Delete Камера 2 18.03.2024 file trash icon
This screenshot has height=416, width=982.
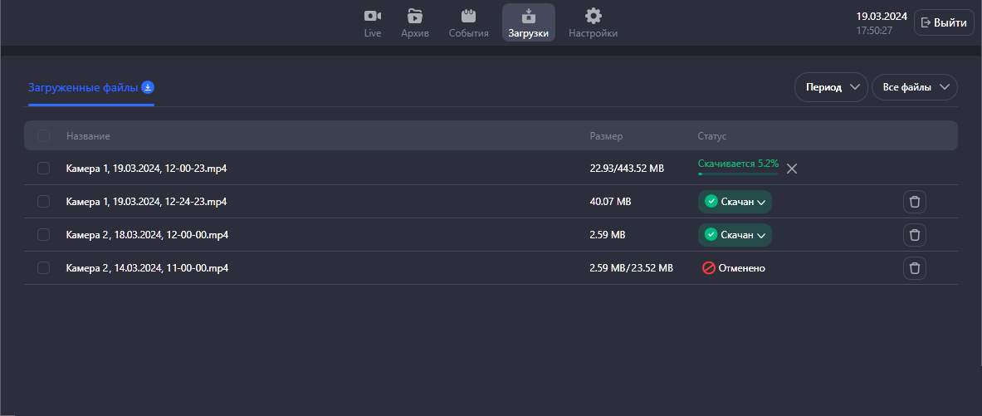point(914,235)
